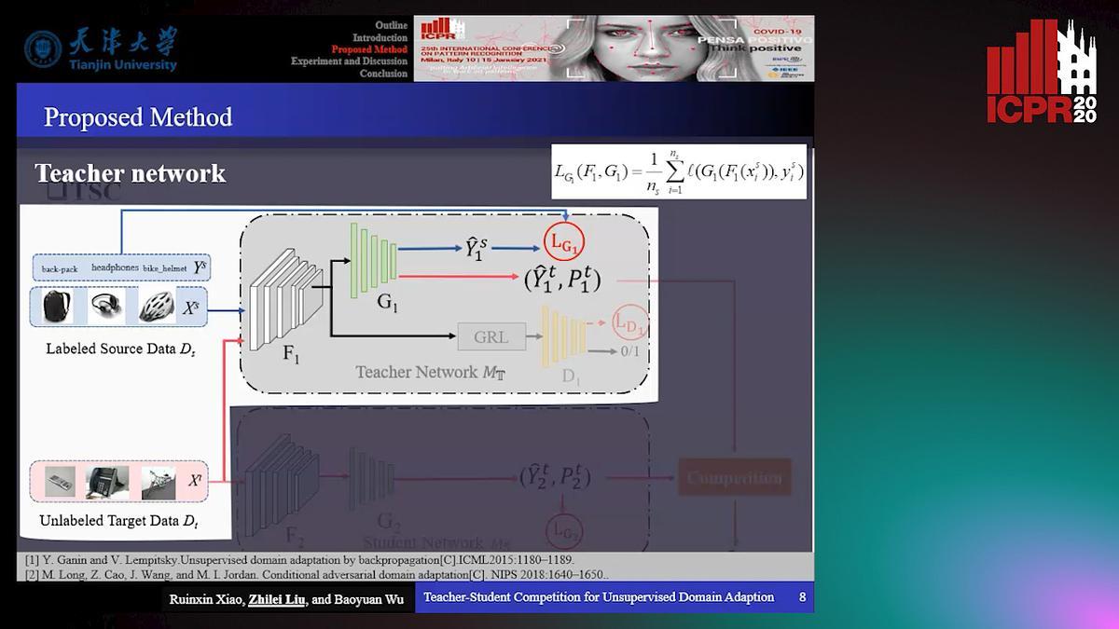
Task: Click the 'Proposed Method' slide title
Action: coord(138,117)
